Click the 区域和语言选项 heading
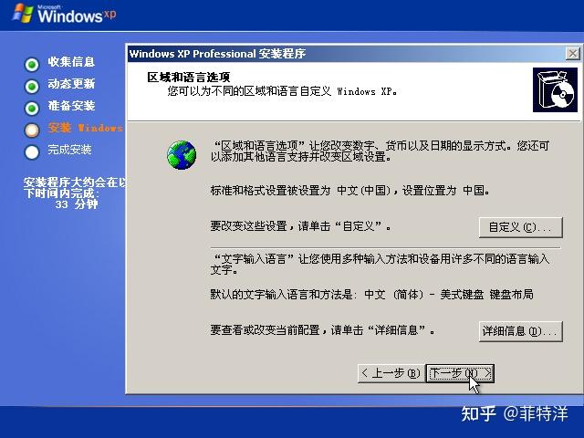 click(189, 77)
